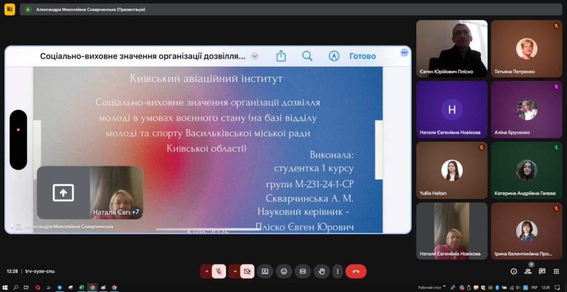
Task: Raise your hand in the meeting
Action: click(321, 271)
